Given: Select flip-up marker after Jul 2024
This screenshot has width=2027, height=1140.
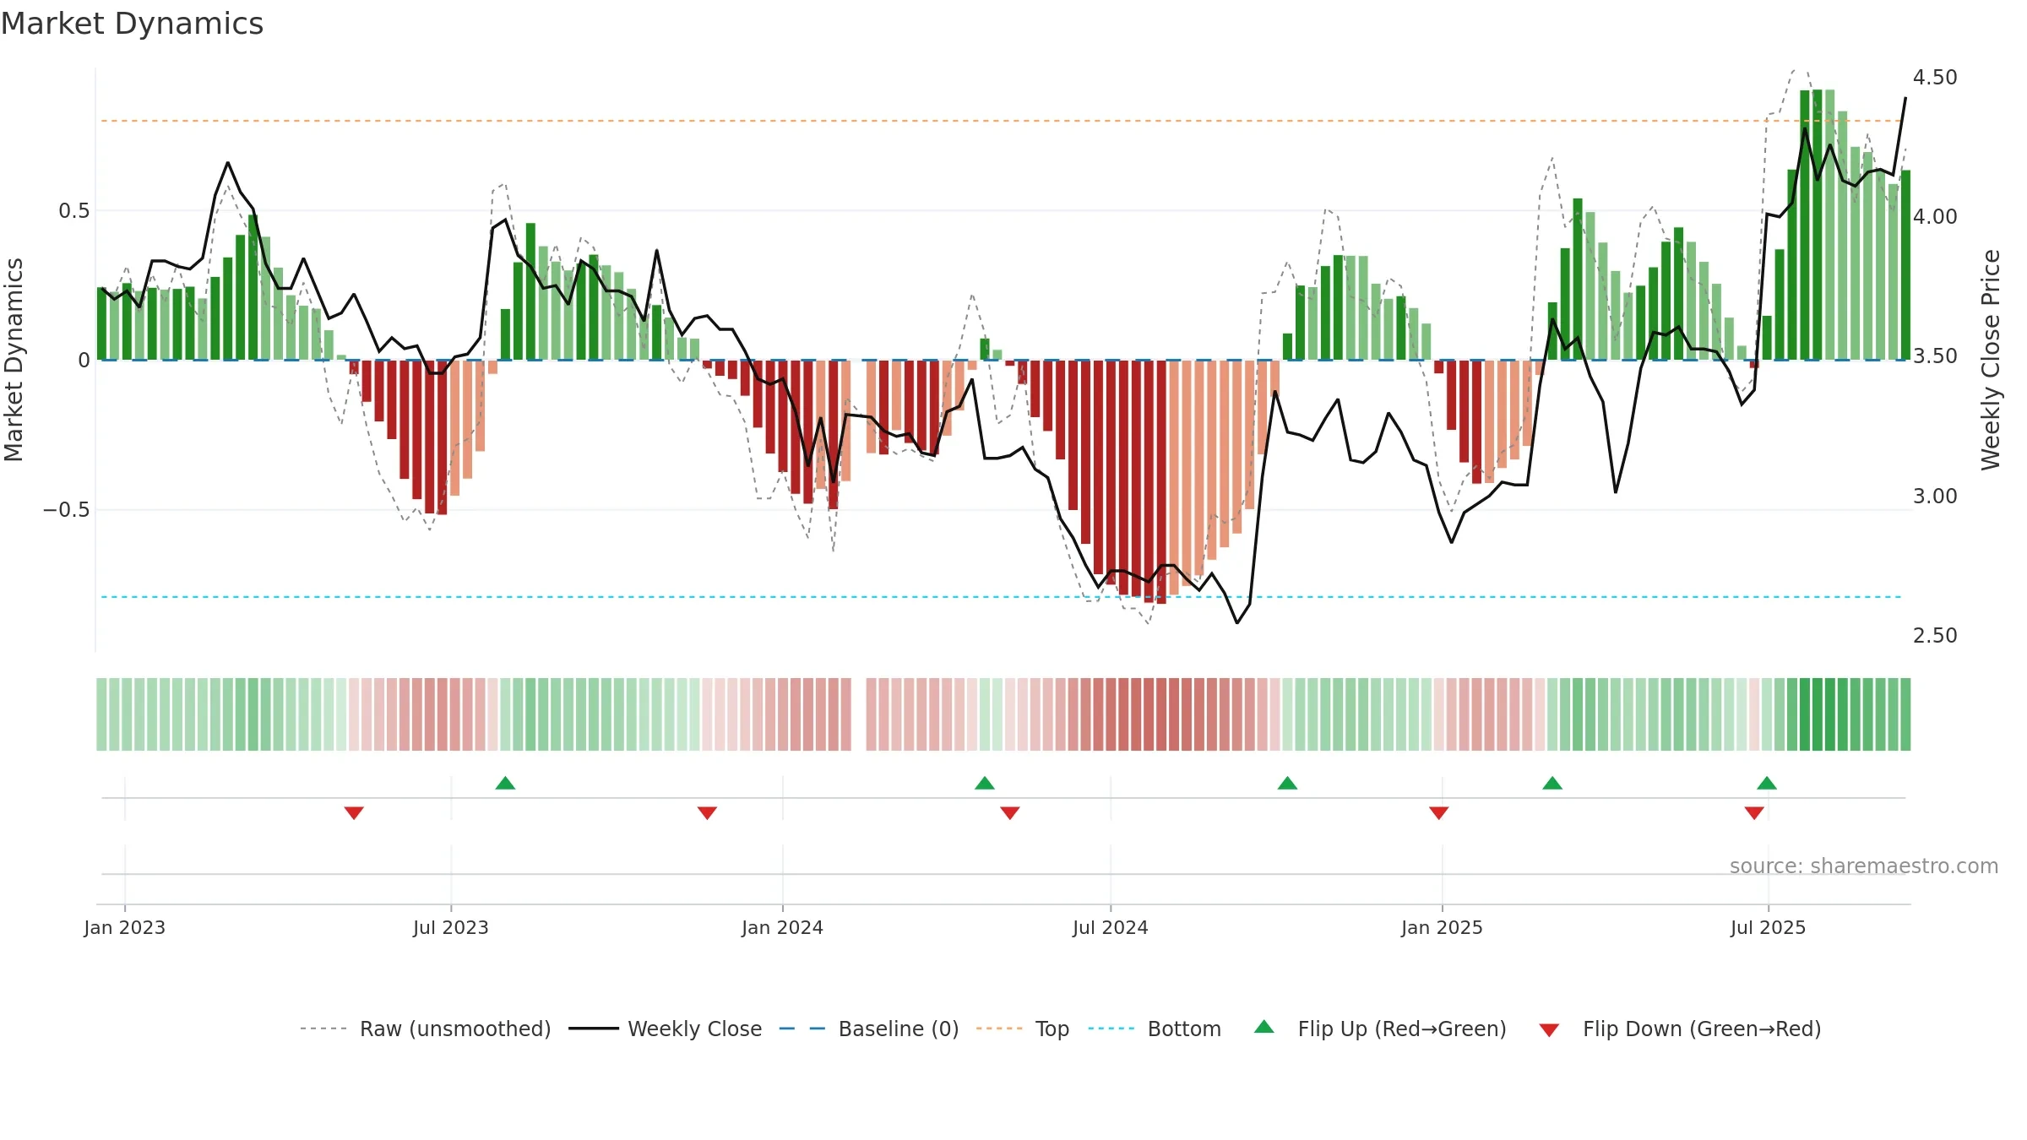Looking at the screenshot, I should pos(1287,783).
